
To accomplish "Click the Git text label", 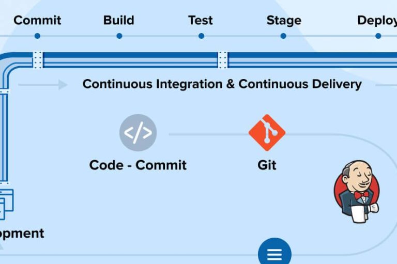I will point(267,165).
